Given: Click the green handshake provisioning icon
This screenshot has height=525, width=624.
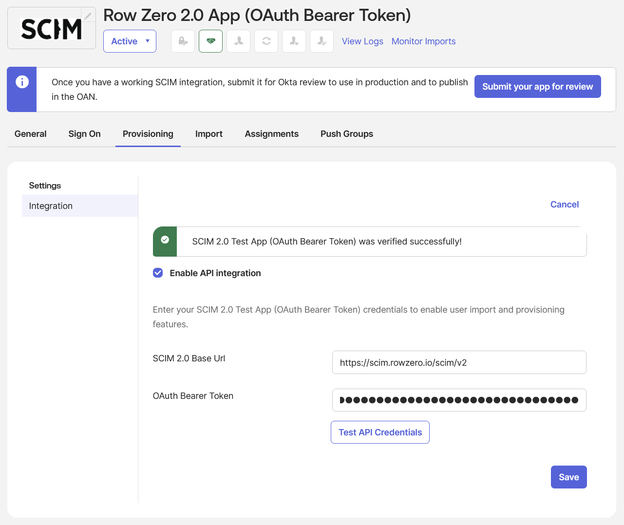Looking at the screenshot, I should click(x=211, y=41).
